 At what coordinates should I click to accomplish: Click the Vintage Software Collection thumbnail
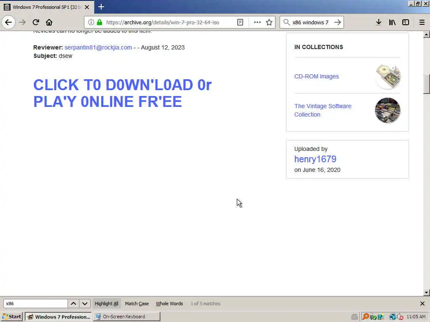[x=388, y=110]
